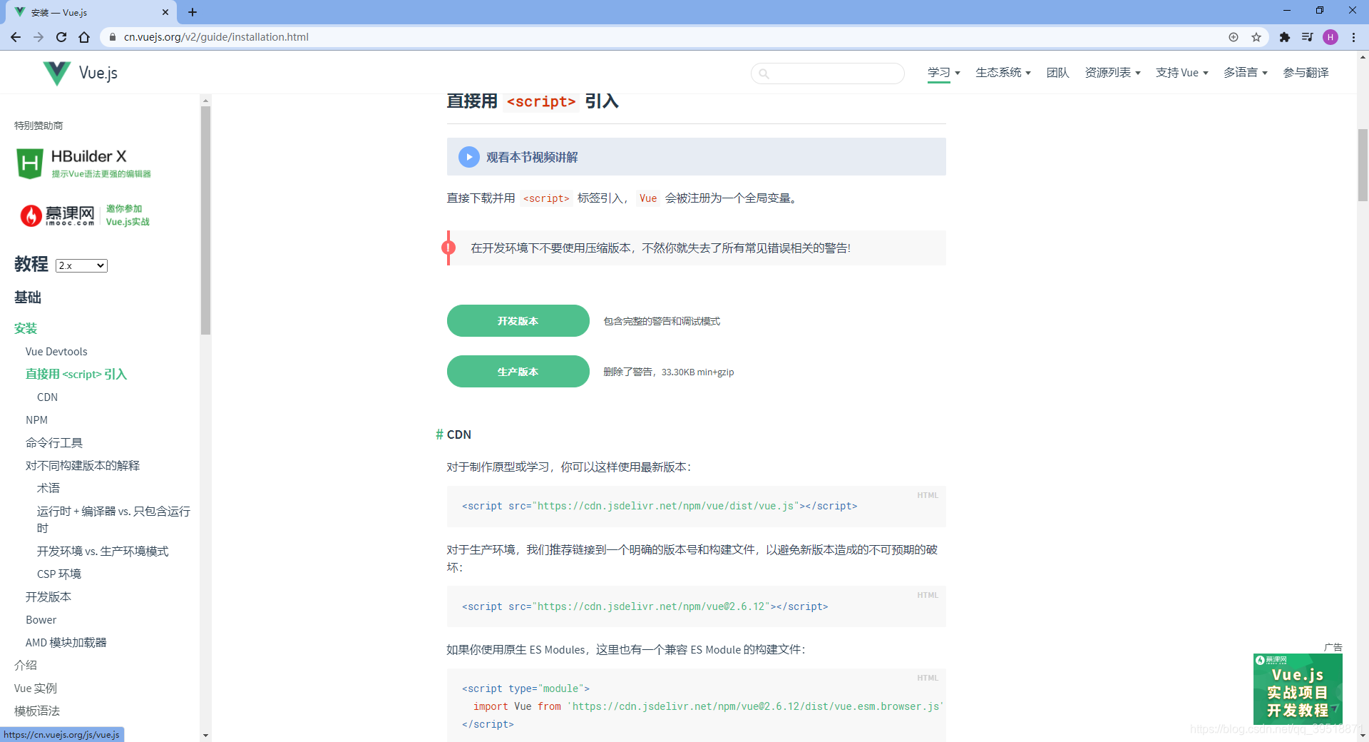Click the sidebar scrollbar thumb
1369x742 pixels.
click(x=205, y=220)
